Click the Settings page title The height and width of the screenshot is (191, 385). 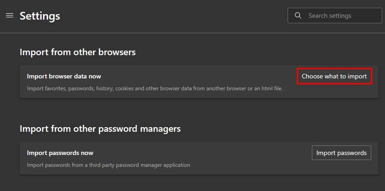(40, 16)
